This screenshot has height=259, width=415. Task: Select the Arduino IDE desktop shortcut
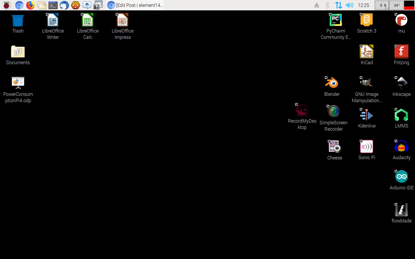point(401,180)
